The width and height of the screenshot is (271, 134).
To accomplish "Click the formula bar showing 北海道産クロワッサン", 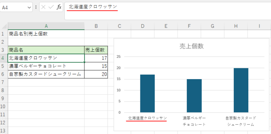I will point(168,11).
